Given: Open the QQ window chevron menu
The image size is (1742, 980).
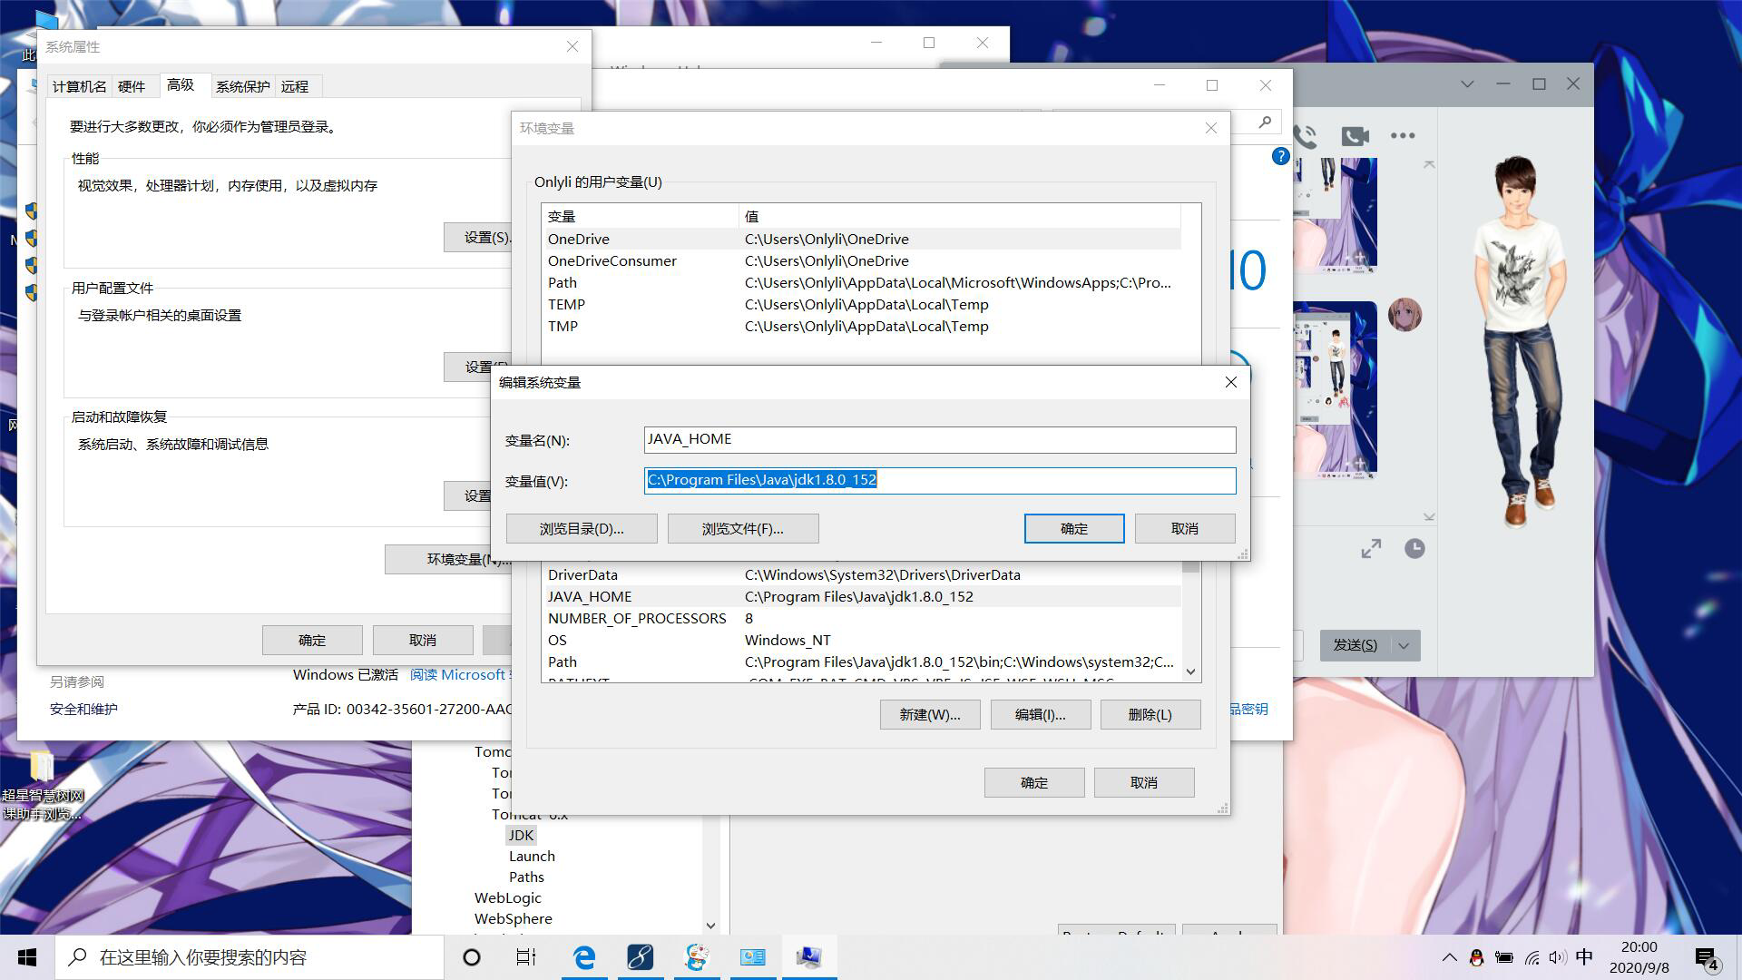Looking at the screenshot, I should 1467,83.
